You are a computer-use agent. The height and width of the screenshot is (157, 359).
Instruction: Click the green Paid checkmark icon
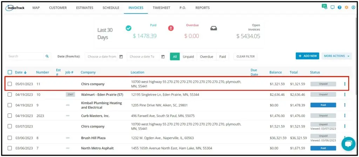click(x=129, y=28)
